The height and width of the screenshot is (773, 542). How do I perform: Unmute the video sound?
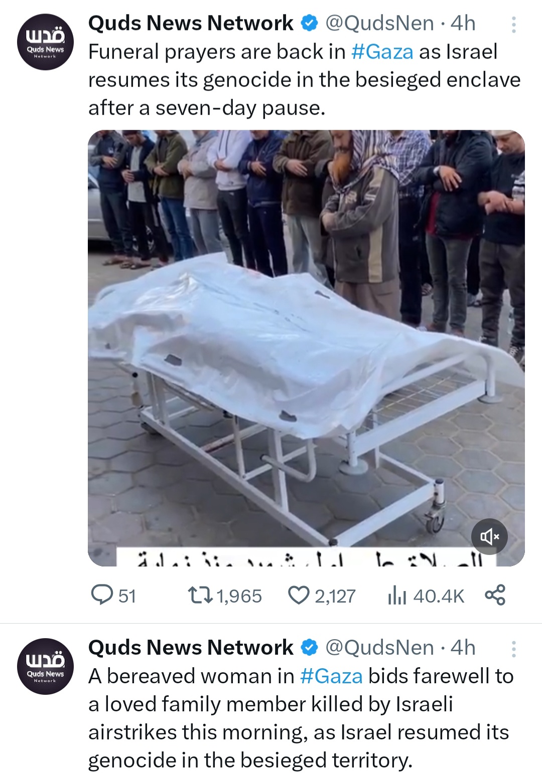tap(490, 537)
